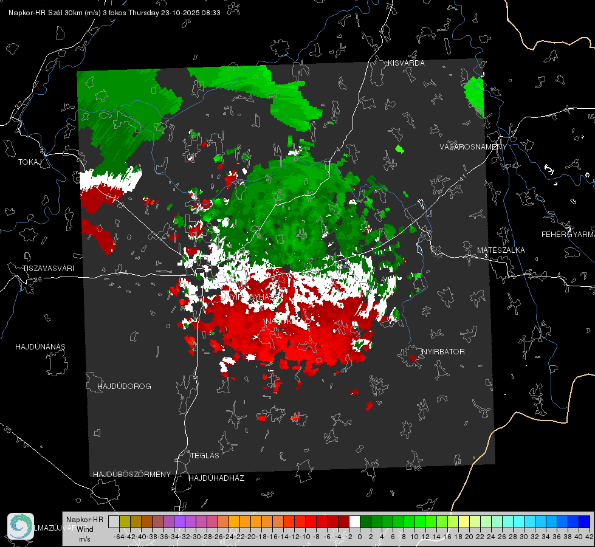Choose the amber swatch between -24 and -22
Screen dimensions: 595x547
[234, 521]
